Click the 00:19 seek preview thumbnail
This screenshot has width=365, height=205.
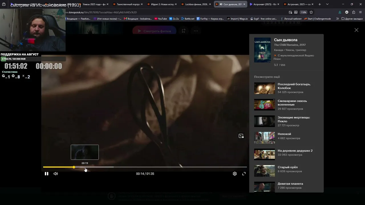tap(85, 152)
